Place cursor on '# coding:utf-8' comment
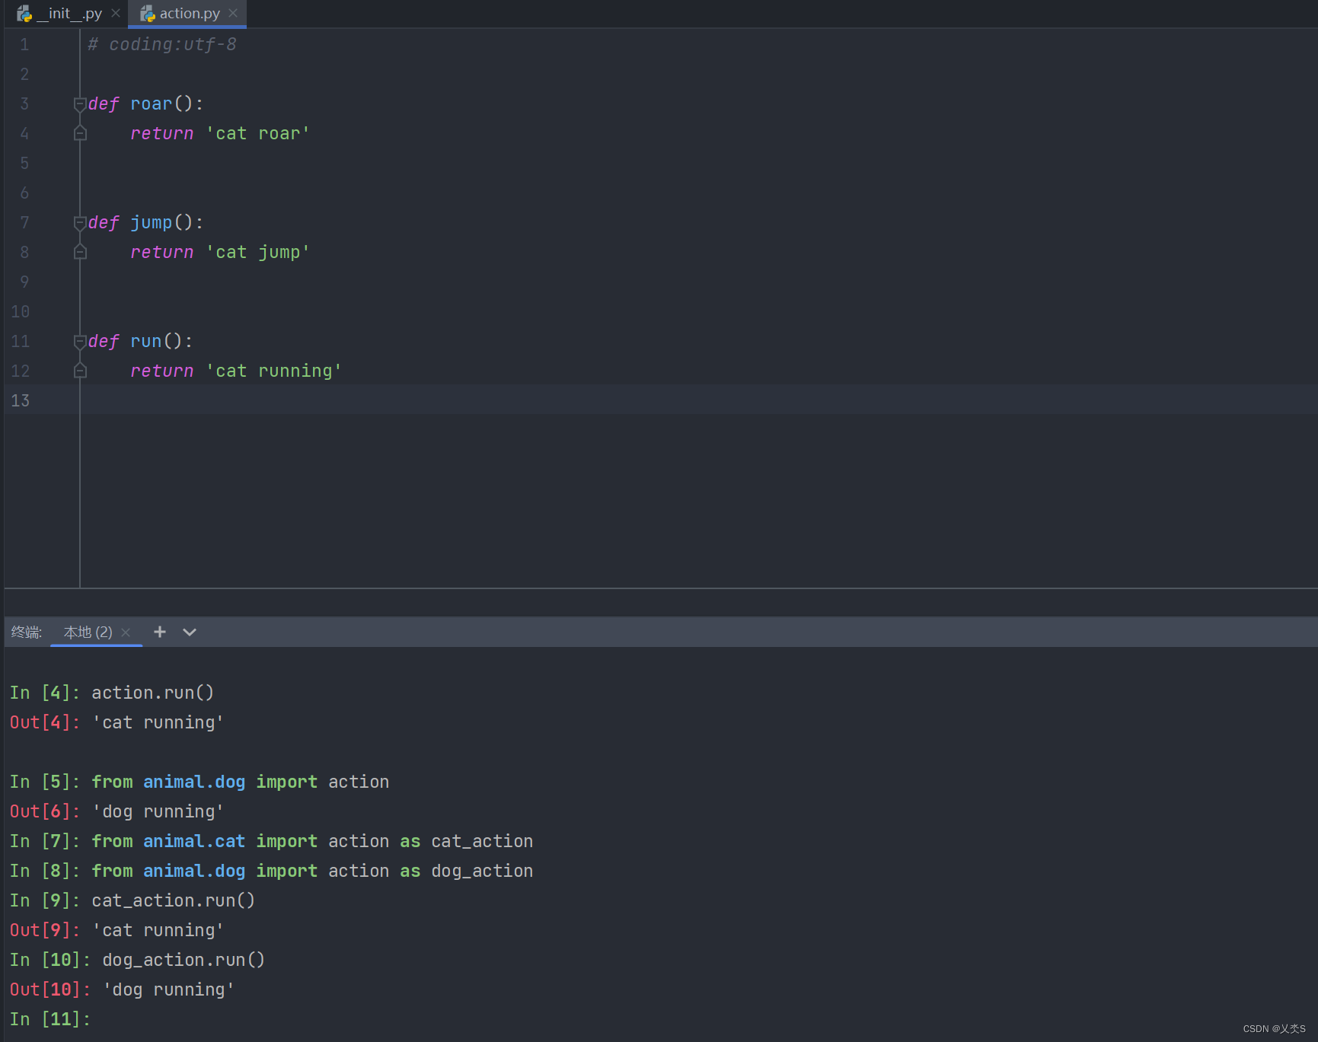Image resolution: width=1318 pixels, height=1042 pixels. 162,44
